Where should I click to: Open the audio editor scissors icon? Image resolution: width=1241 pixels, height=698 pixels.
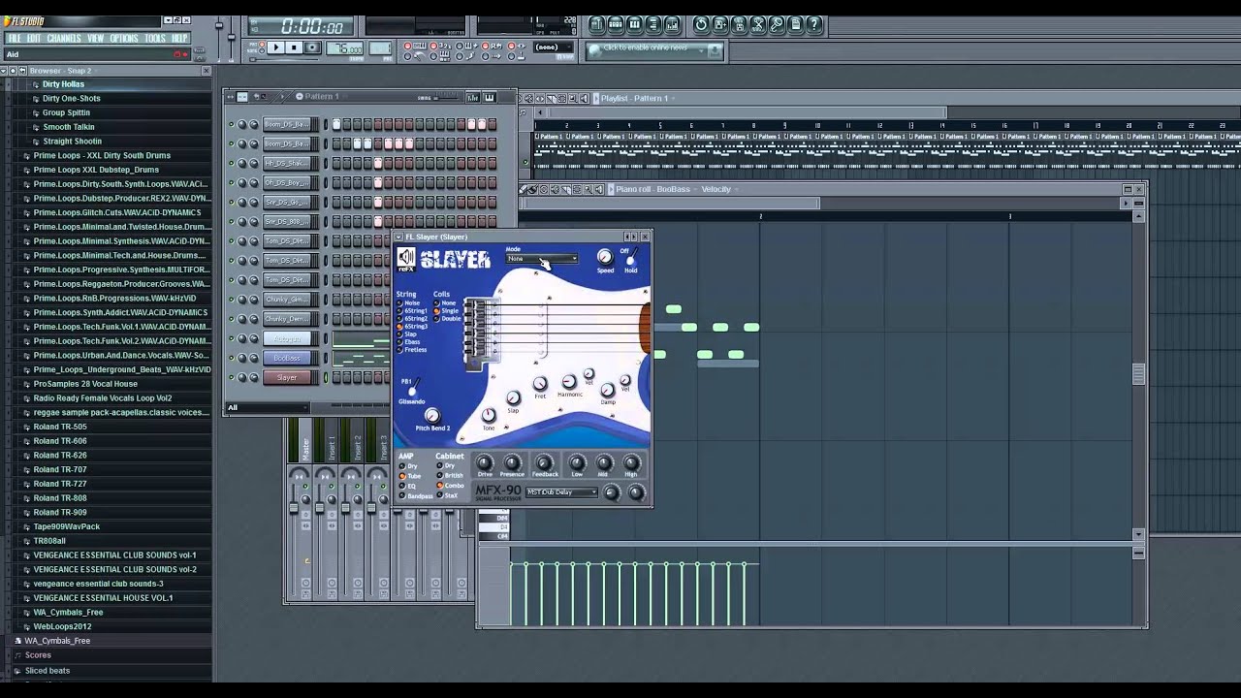(758, 24)
